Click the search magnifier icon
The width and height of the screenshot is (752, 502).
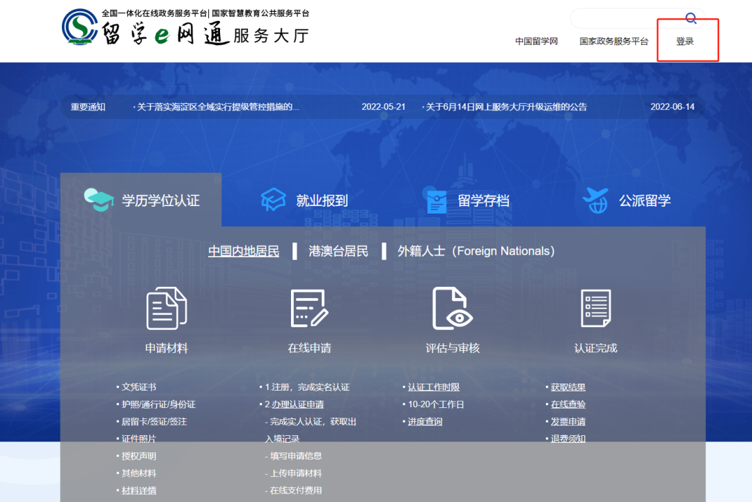[x=691, y=18]
